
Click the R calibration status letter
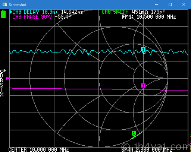pos(2,81)
